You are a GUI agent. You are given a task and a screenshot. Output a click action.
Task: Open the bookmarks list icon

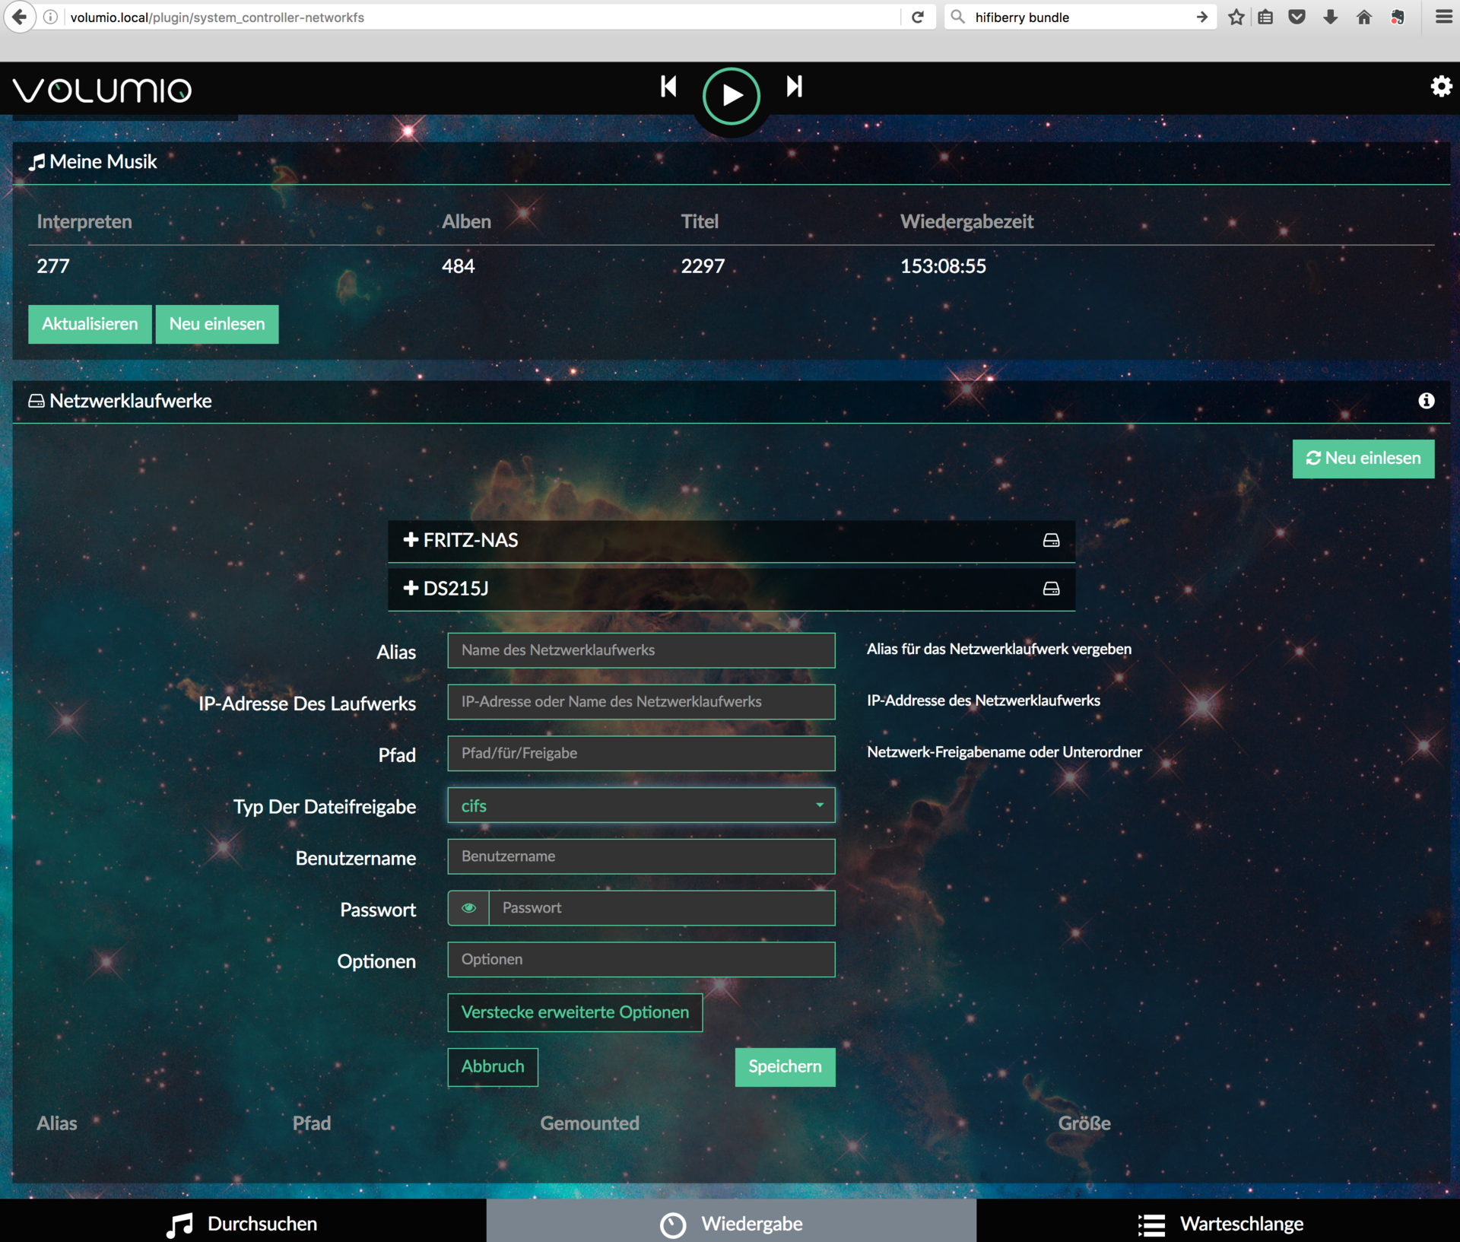coord(1265,17)
